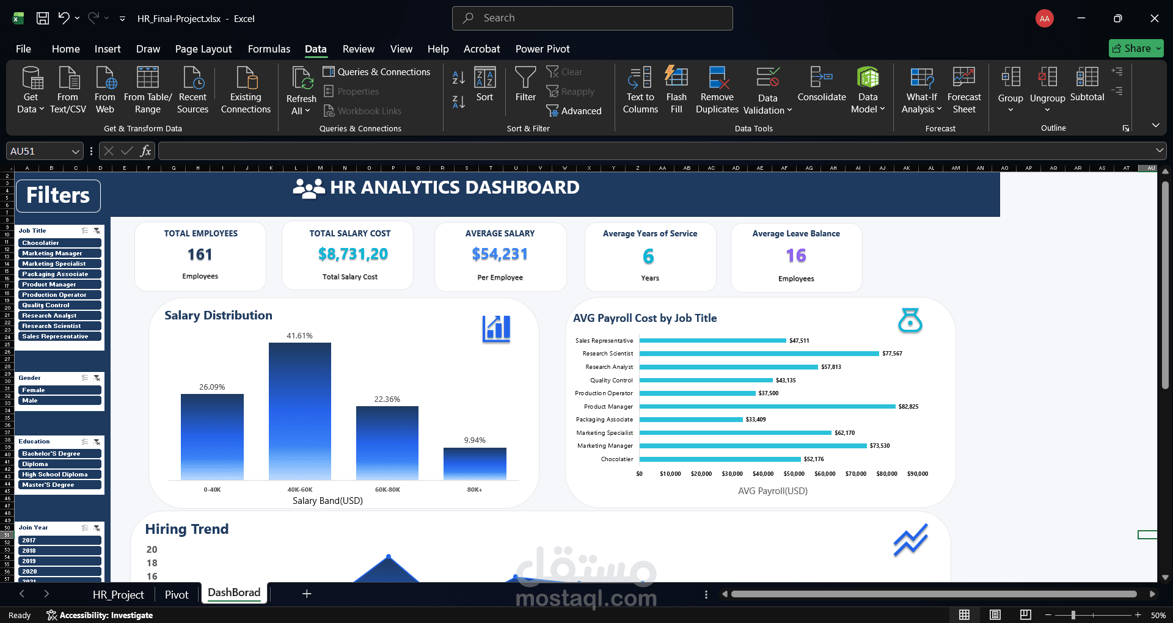Screen dimensions: 1173x623
Task: Click the Search box
Action: click(593, 18)
